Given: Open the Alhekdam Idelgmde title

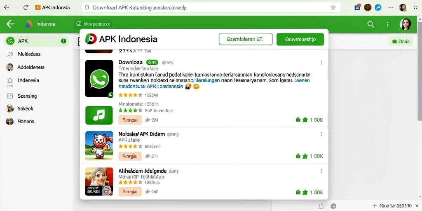Looking at the screenshot, I should coord(142,171).
